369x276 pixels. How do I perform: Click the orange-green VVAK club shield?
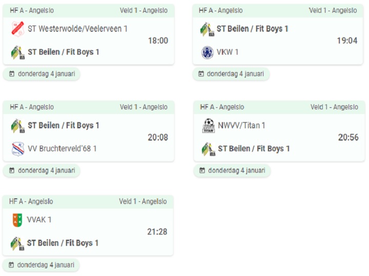tap(17, 220)
